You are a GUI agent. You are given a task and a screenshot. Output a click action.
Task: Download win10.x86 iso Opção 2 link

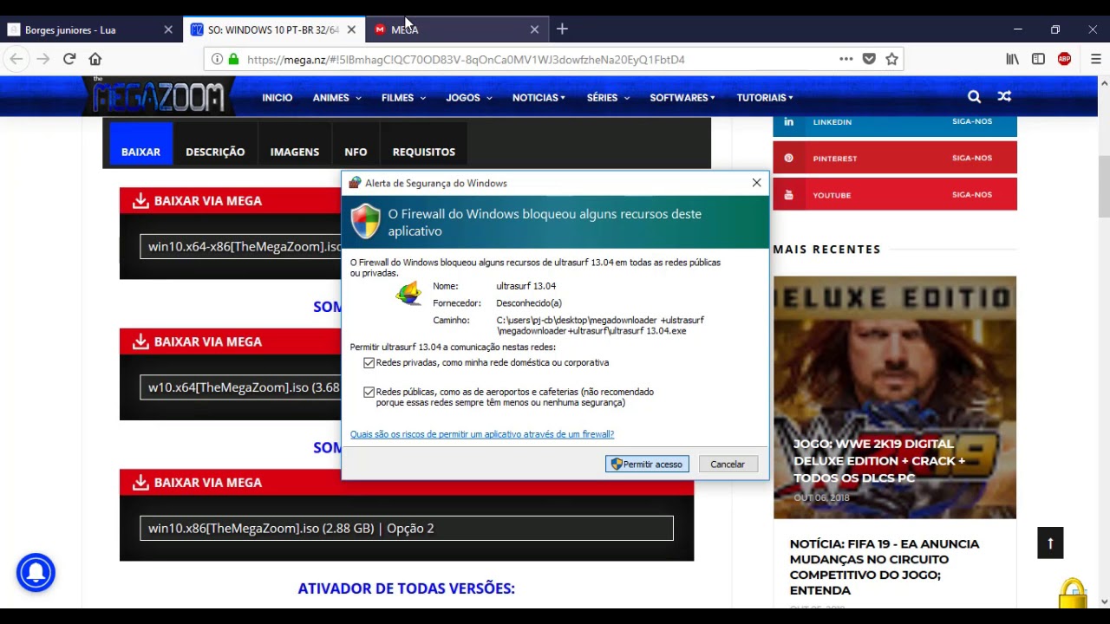[x=407, y=528]
